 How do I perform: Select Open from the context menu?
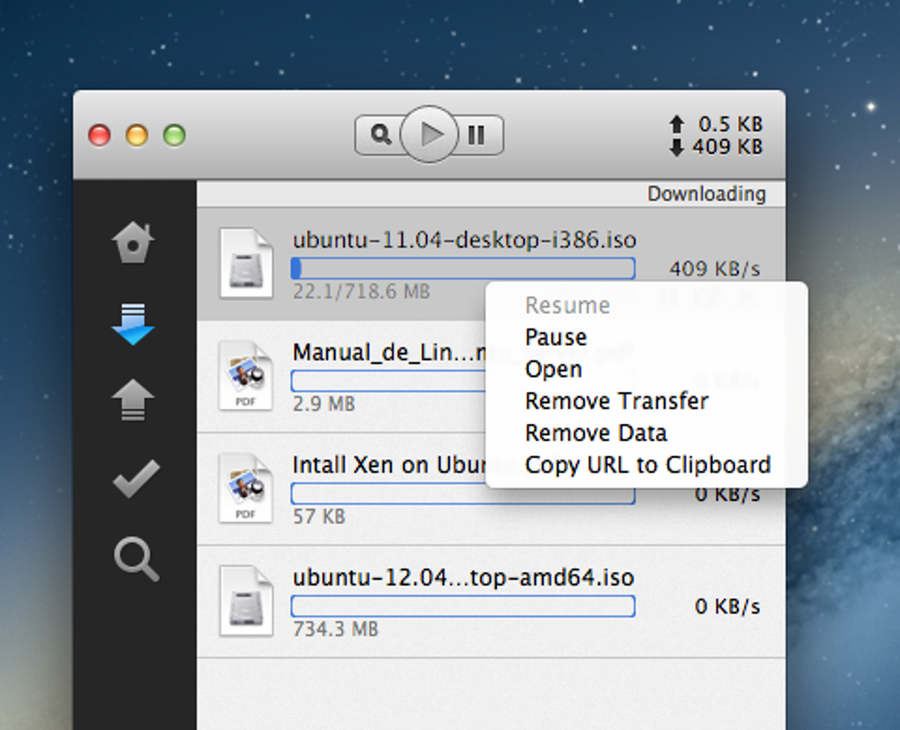(553, 369)
